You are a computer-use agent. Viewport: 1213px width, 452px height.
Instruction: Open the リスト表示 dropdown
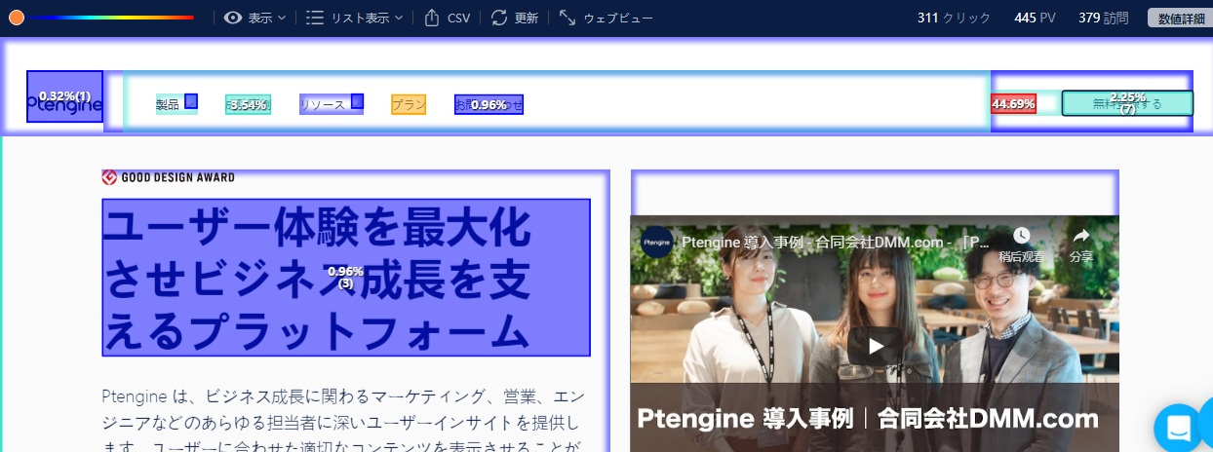point(354,18)
